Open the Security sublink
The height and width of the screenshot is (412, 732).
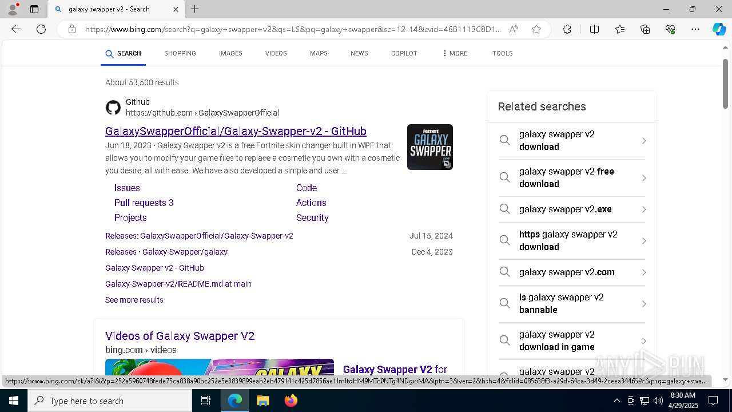(312, 217)
